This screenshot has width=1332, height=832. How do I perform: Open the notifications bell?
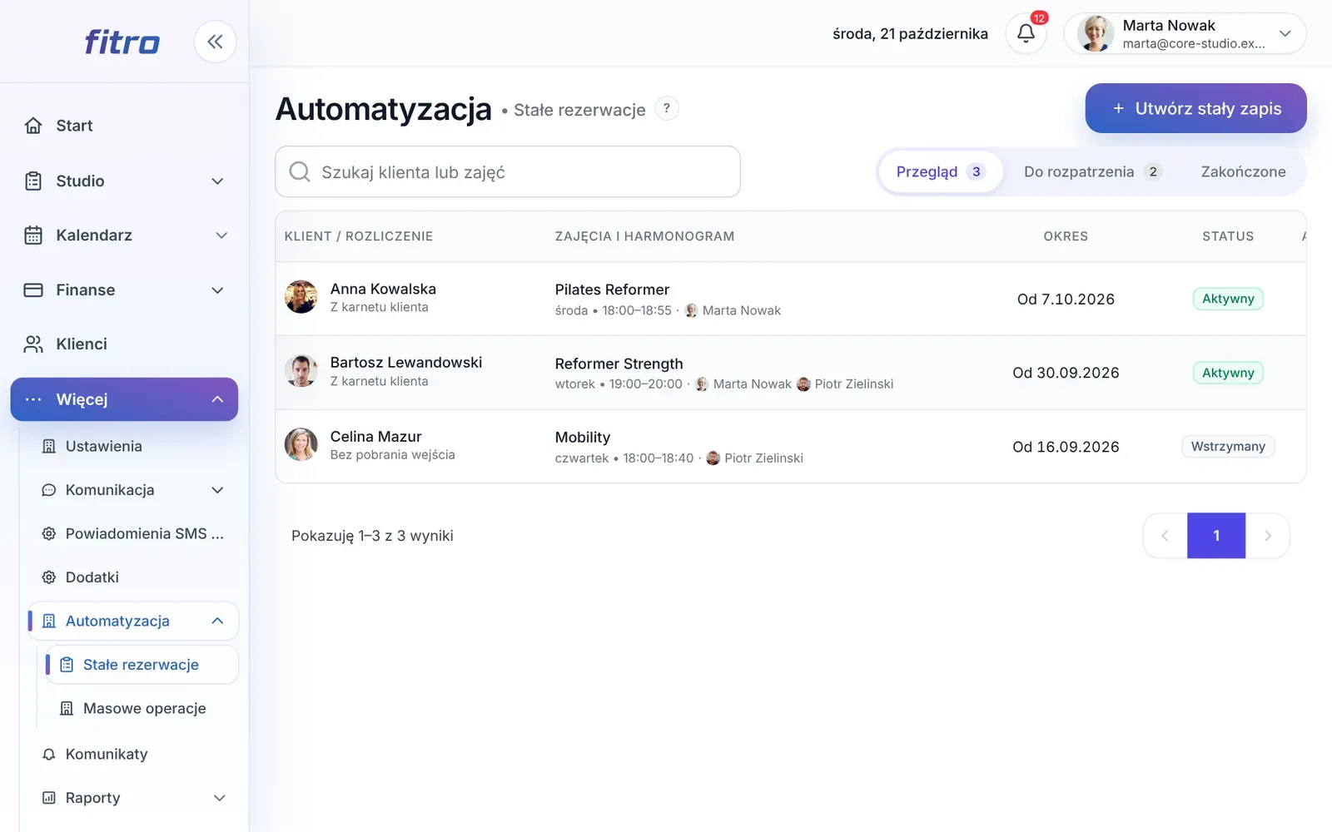(1026, 33)
